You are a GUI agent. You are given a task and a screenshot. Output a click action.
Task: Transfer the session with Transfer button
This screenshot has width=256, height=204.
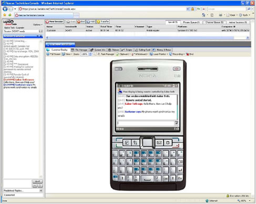(103, 22)
